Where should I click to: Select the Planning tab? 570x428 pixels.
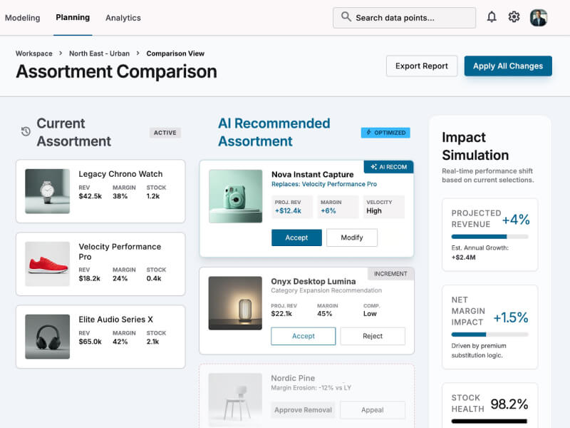[73, 17]
